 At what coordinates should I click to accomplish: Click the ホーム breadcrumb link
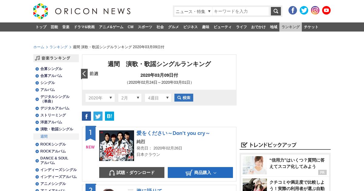pos(39,47)
